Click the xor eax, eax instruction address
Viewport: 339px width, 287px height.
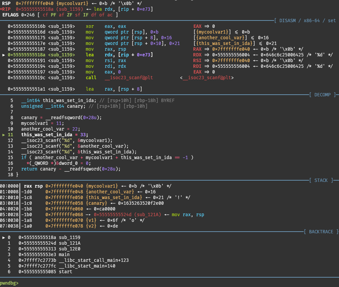coord(27,26)
